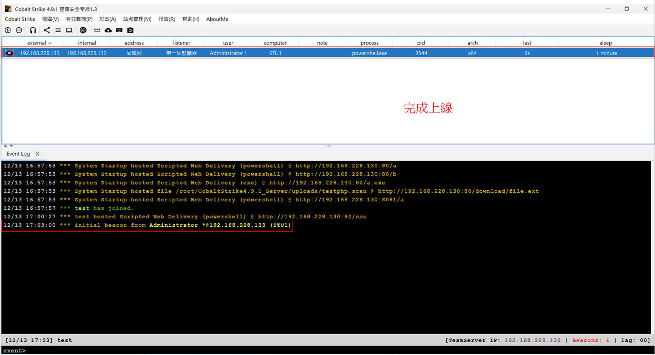This screenshot has width=655, height=355.
Task: Click internal IP 192.168.228.133 cell
Action: click(87, 53)
